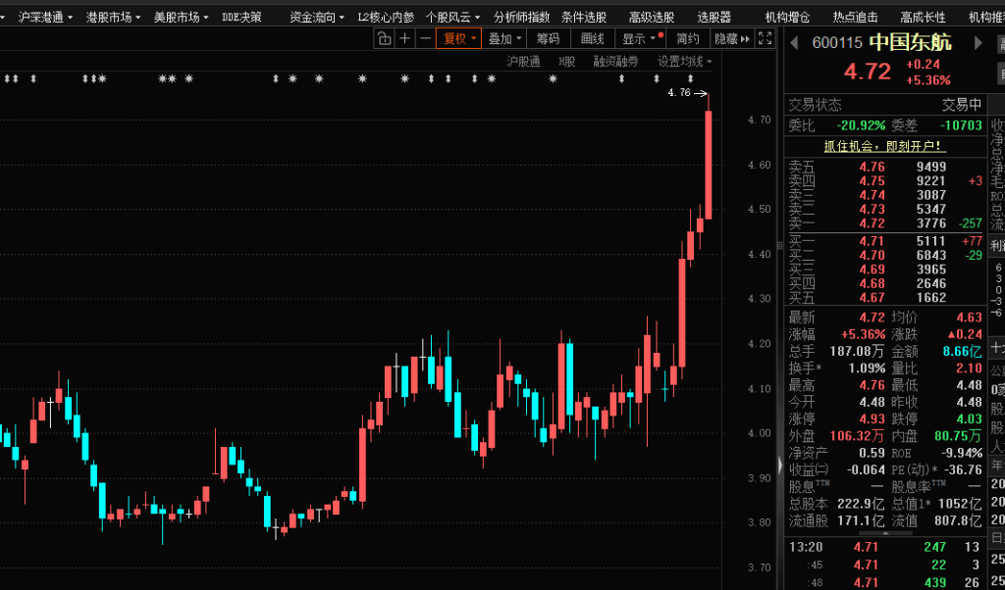Zoom out chart with the minus icon
The width and height of the screenshot is (1005, 590).
pos(425,39)
